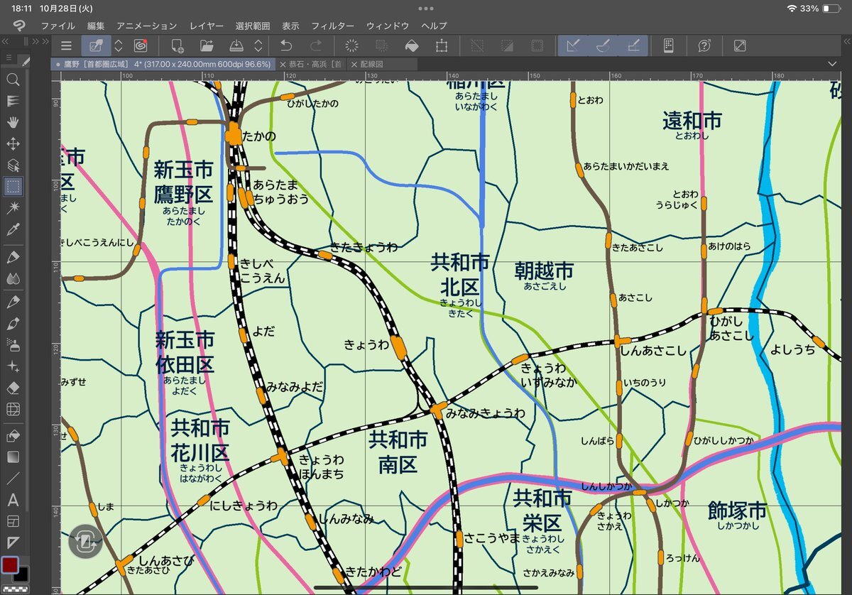This screenshot has height=595, width=852.
Task: Activate the Text tool
Action: point(13,500)
